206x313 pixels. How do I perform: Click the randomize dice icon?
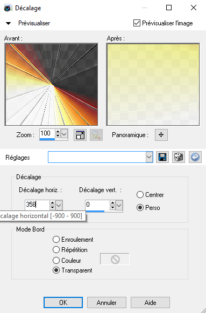179,157
